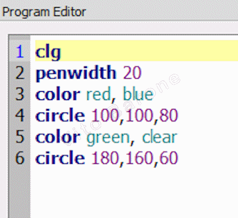Click line number 3 in gutter

20,94
